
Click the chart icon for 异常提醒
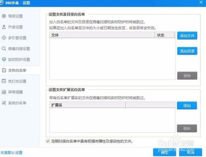click(4, 92)
